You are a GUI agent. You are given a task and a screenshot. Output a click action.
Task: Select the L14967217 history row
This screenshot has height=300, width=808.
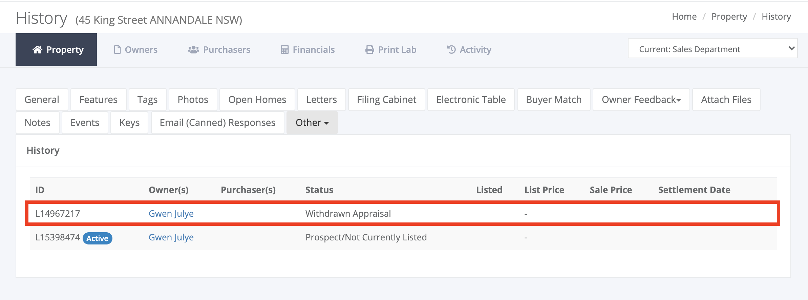[403, 214]
